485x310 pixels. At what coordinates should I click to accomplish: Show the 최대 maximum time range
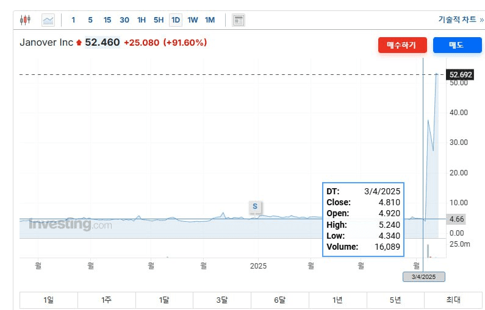point(453,300)
